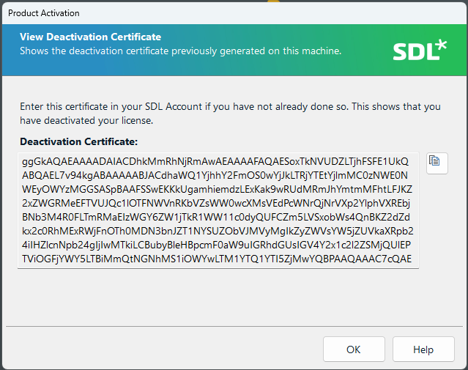Click the asterisk of the SDL logo
Image resolution: width=468 pixels, height=370 pixels.
(439, 45)
